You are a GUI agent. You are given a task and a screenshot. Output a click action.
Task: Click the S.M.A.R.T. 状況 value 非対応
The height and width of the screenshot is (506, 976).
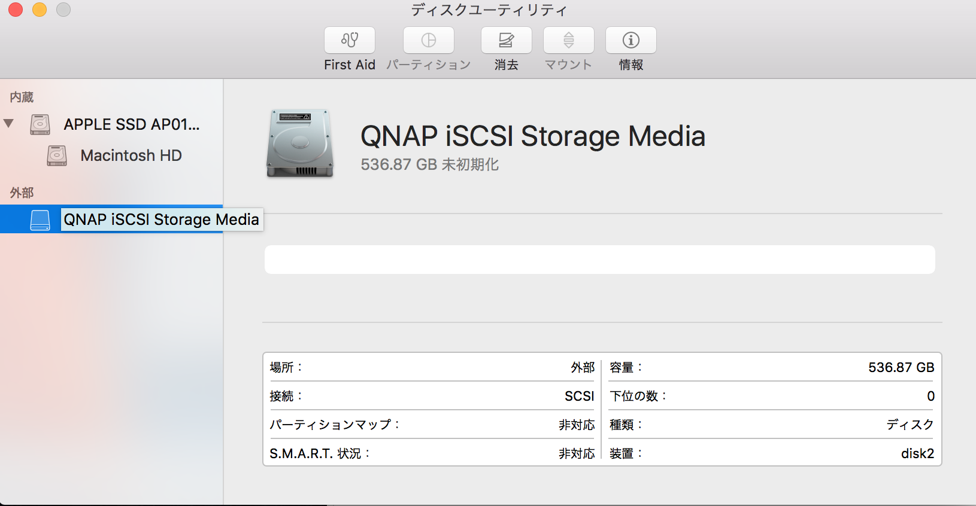[577, 453]
